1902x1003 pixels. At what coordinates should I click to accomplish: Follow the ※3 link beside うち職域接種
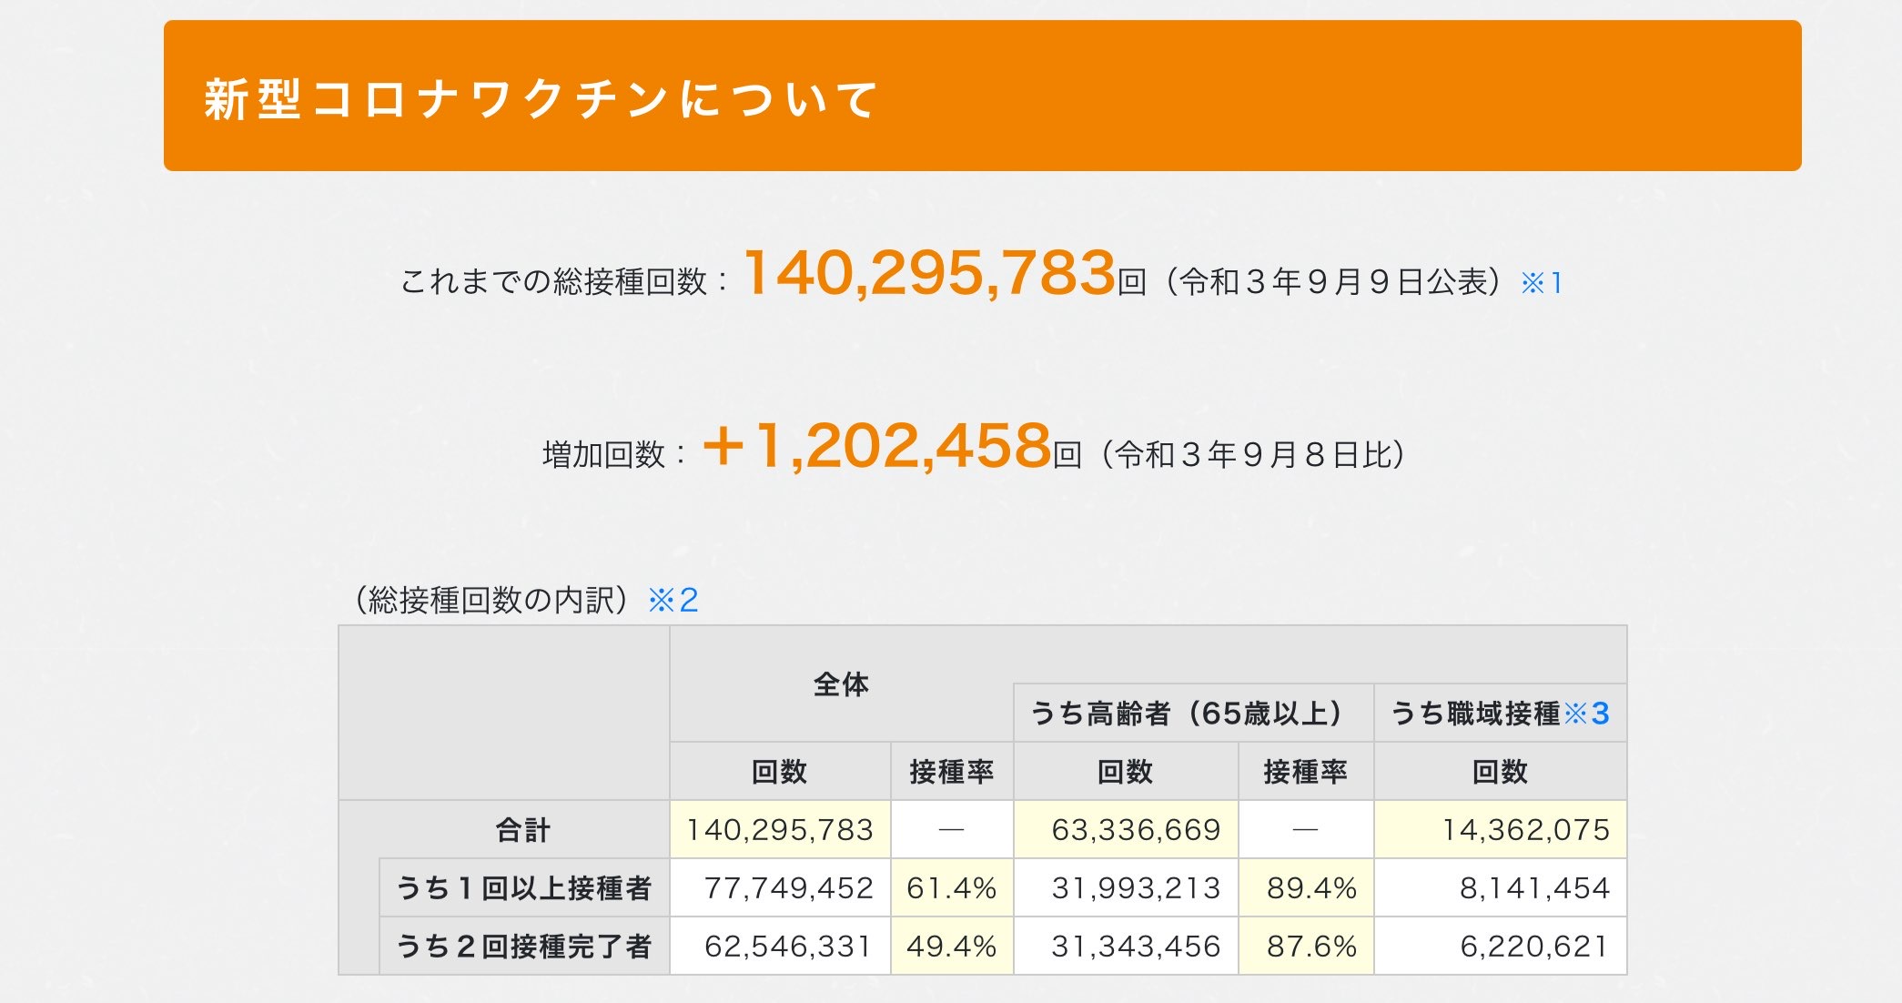coord(1586,714)
